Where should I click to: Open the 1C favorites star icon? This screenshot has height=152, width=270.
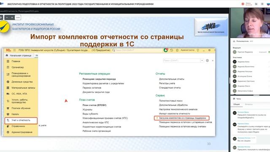click(x=177, y=50)
